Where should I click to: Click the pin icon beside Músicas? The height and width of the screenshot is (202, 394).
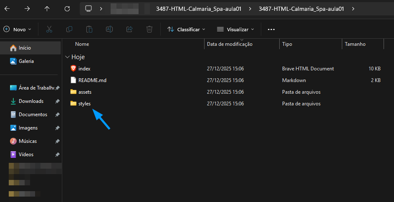58,141
